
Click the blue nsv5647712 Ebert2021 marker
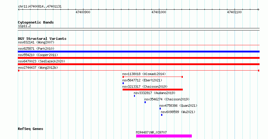click(123, 83)
